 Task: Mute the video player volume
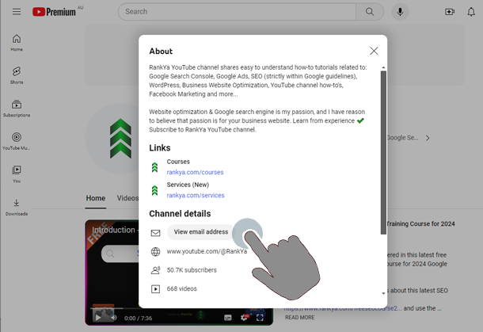tap(114, 318)
